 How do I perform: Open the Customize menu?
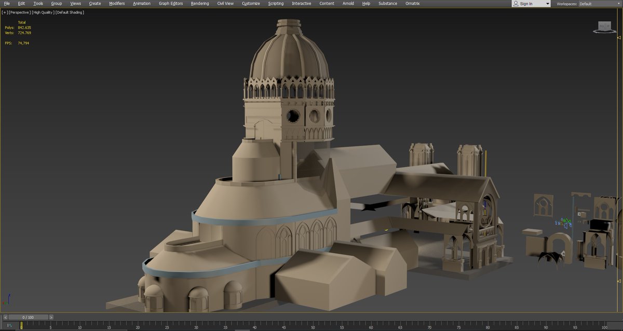(x=251, y=4)
